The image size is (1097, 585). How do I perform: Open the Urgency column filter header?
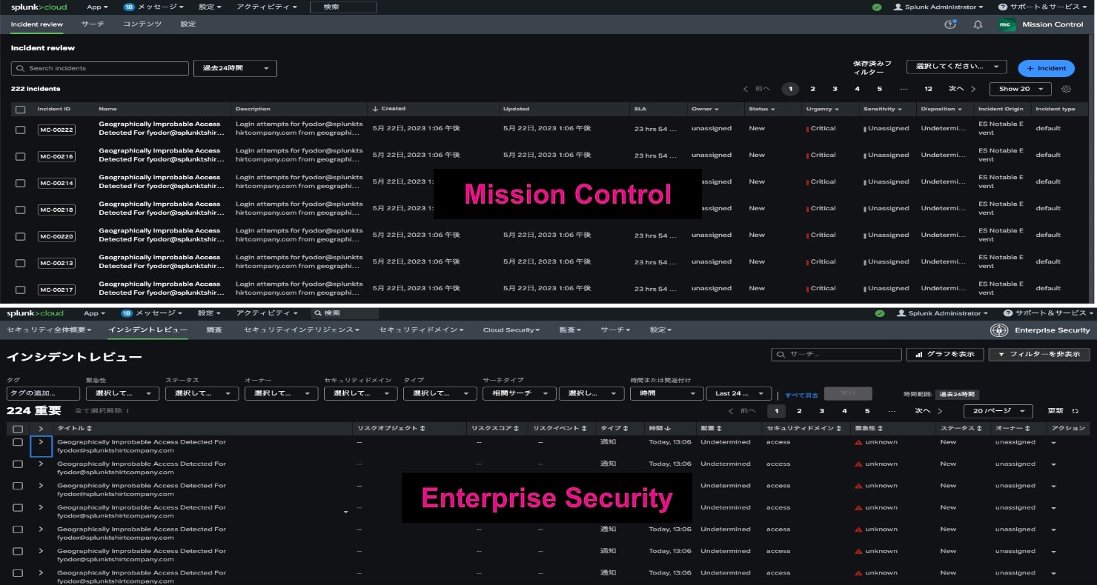[x=823, y=109]
